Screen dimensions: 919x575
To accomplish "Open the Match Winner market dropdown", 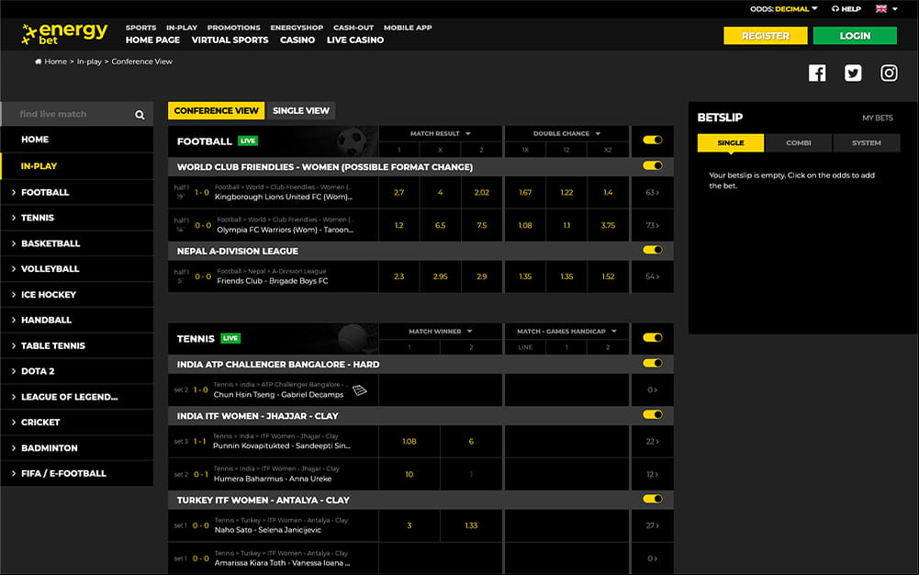I will pos(440,332).
